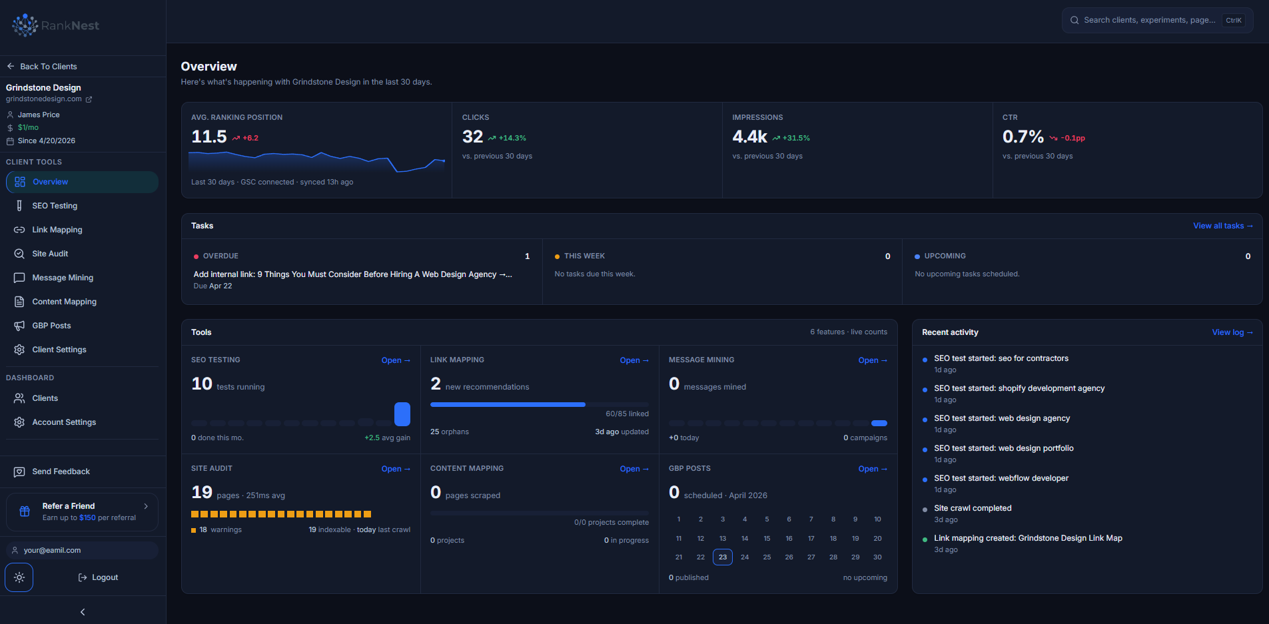Click the View all tasks link
The height and width of the screenshot is (624, 1269).
click(x=1223, y=226)
